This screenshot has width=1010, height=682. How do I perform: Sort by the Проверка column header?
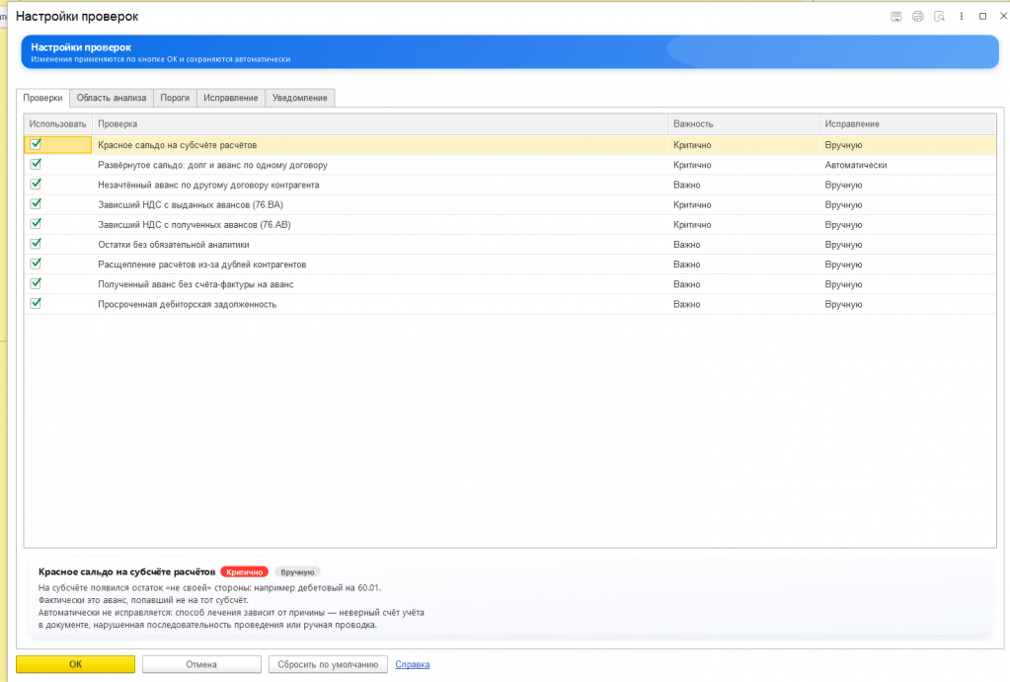click(379, 123)
